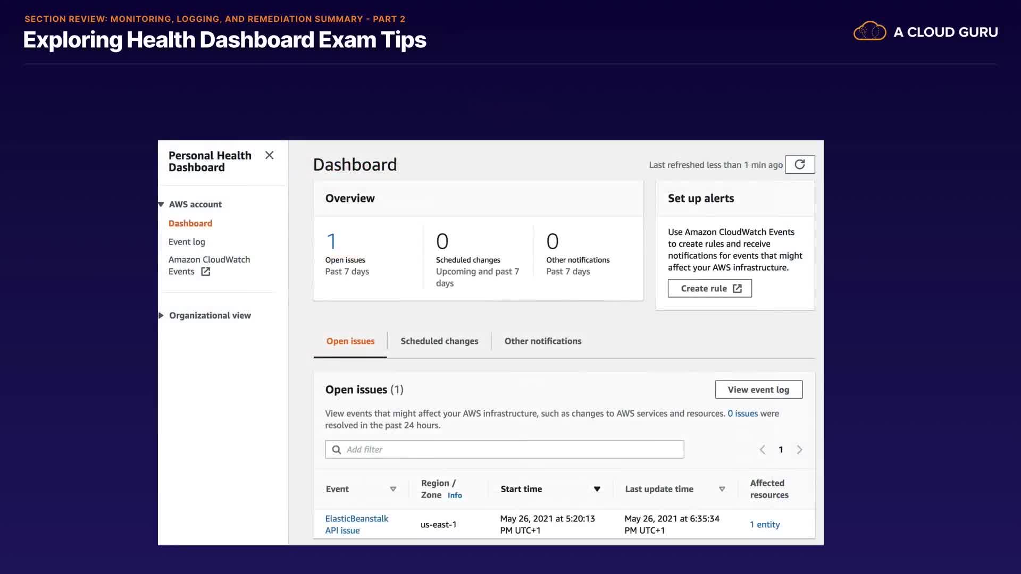Select the Open issues tab
Image resolution: width=1021 pixels, height=574 pixels.
click(350, 341)
